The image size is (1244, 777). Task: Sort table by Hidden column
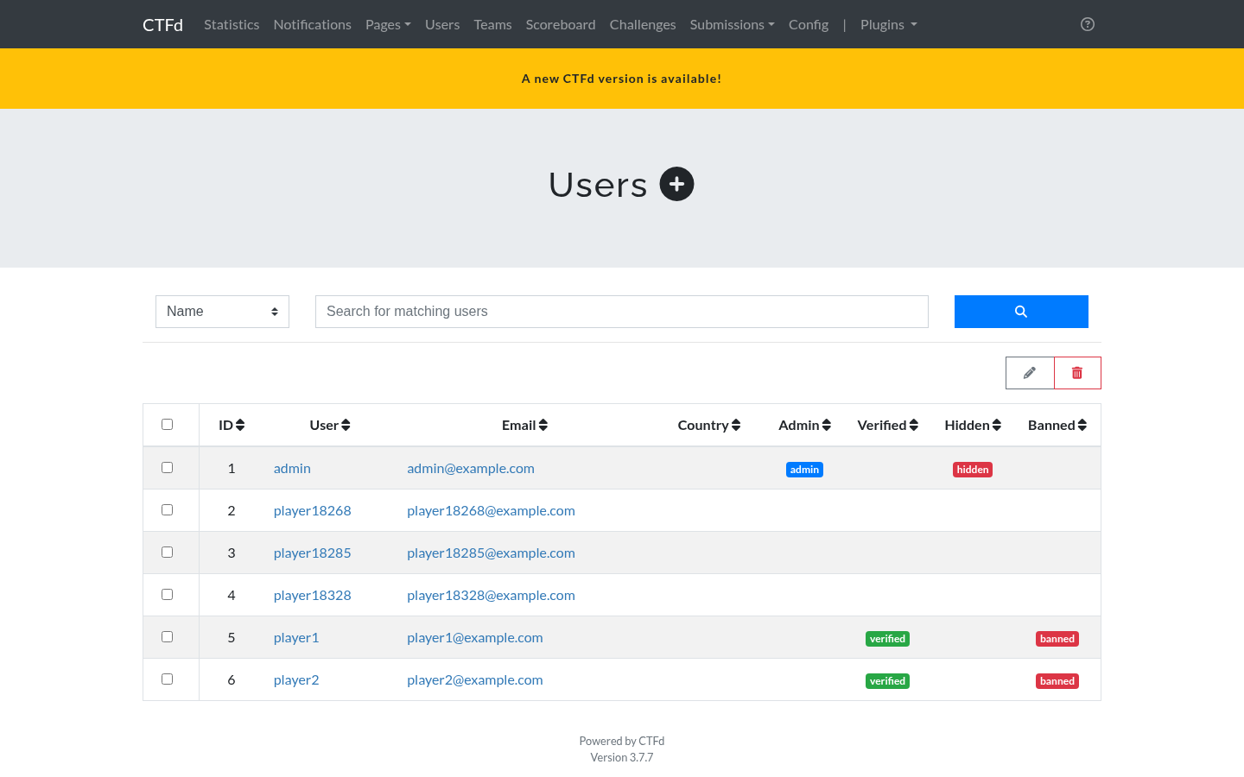click(973, 425)
